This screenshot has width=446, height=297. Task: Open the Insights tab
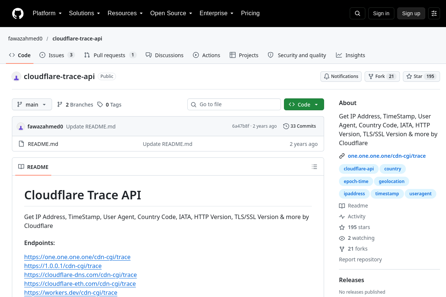[350, 55]
